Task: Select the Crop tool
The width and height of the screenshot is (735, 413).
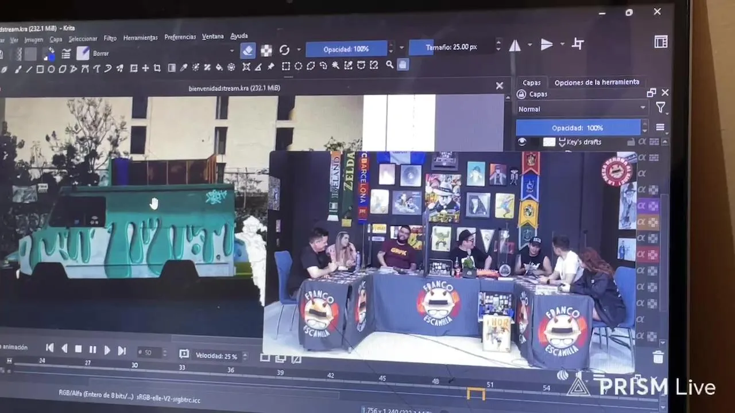Action: 157,68
